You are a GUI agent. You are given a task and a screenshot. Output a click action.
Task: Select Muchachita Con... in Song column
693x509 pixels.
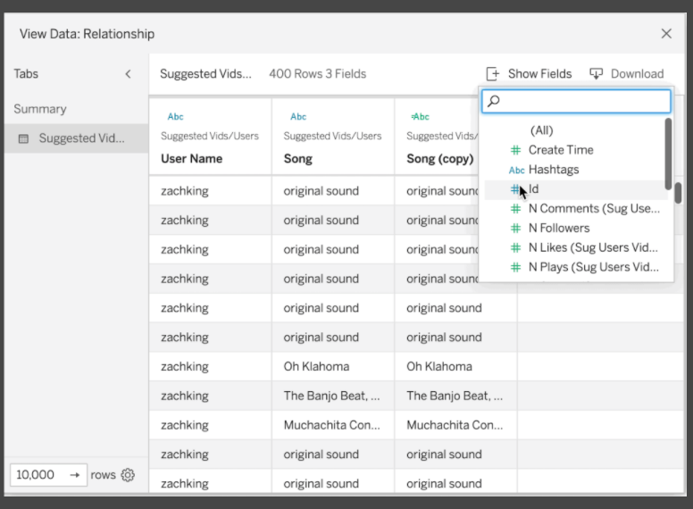pyautogui.click(x=331, y=425)
